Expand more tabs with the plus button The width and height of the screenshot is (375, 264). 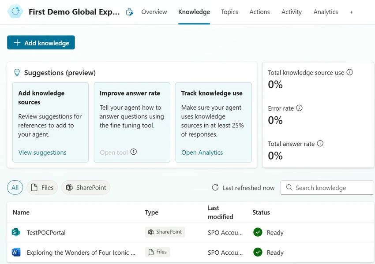pos(351,12)
